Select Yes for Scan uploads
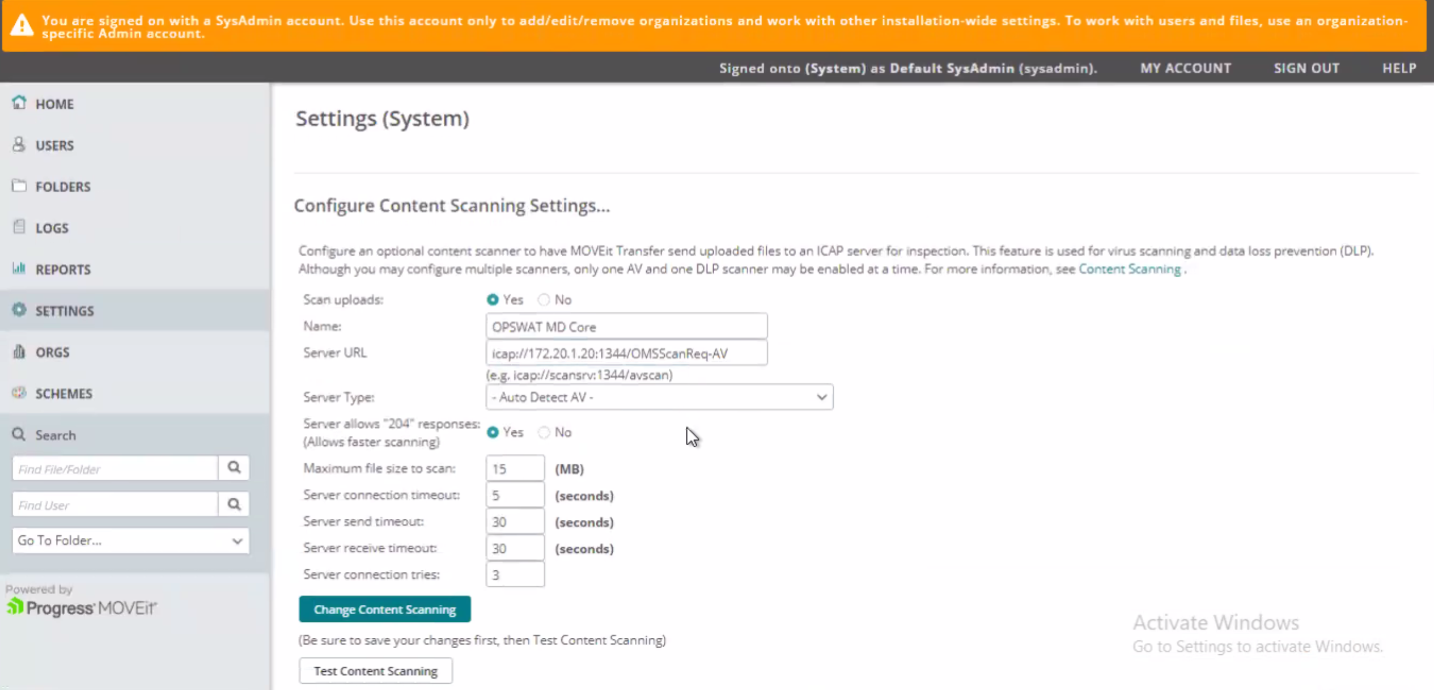The height and width of the screenshot is (690, 1434). click(493, 299)
